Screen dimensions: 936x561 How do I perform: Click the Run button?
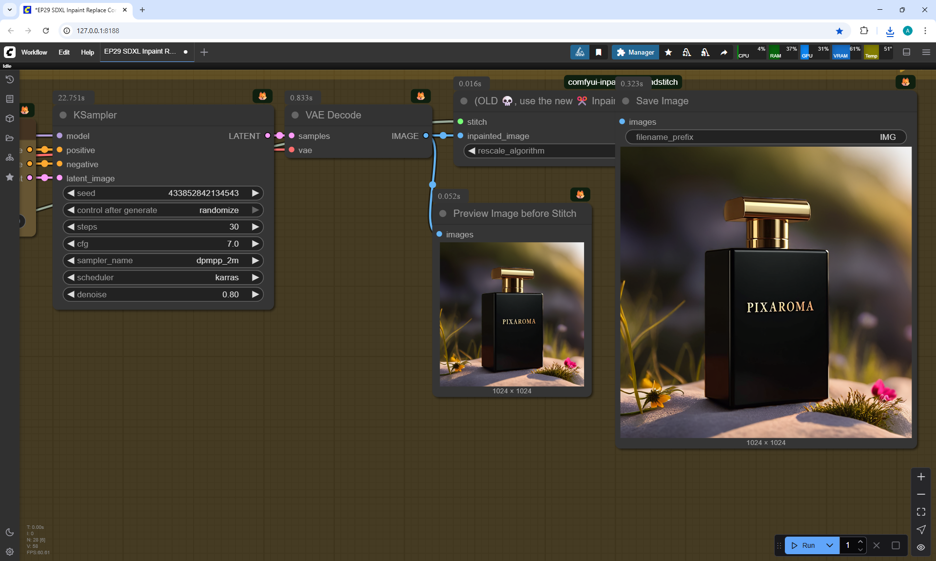click(x=803, y=545)
